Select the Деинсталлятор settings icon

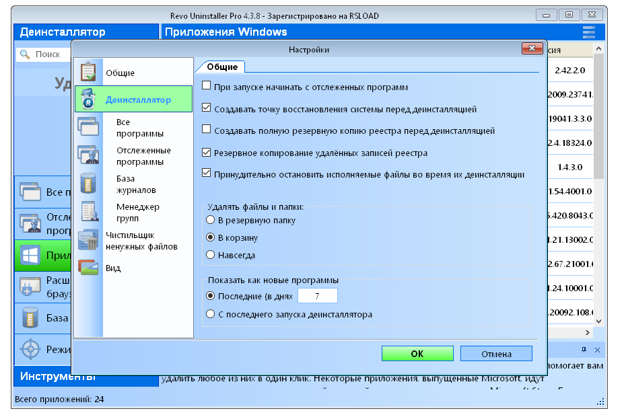coord(88,99)
